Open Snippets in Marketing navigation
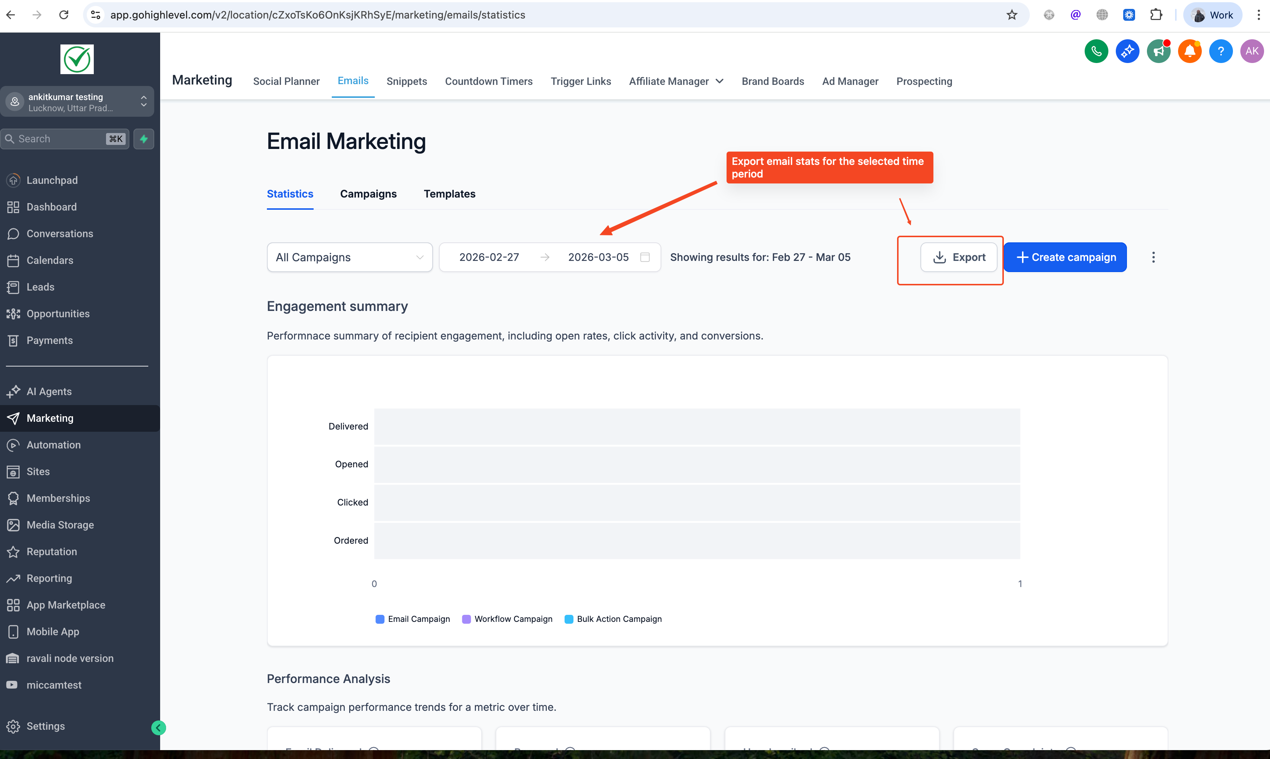This screenshot has height=759, width=1270. [407, 81]
